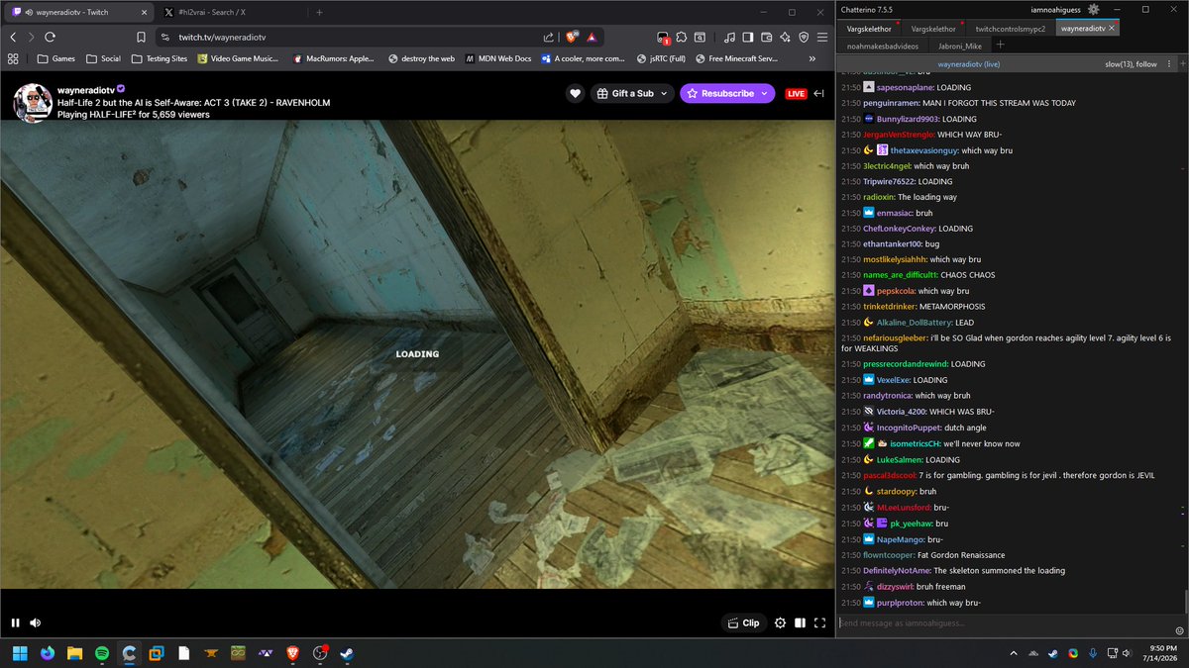Open the Brave VPN shield icon
This screenshot has width=1189, height=668.
(x=803, y=37)
